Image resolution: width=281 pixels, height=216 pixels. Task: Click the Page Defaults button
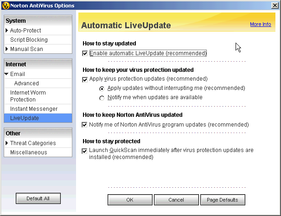[223, 200]
